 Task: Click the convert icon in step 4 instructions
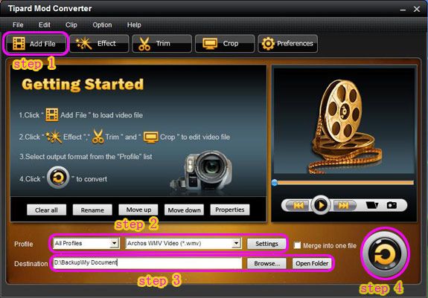[58, 178]
